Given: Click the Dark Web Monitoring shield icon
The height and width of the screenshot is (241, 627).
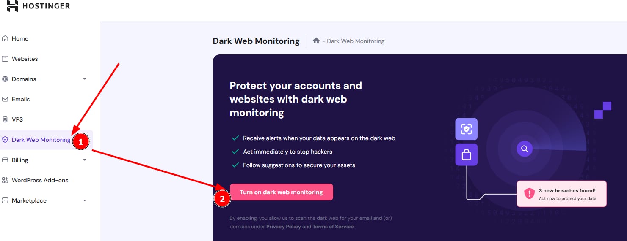Looking at the screenshot, I should (x=5, y=140).
